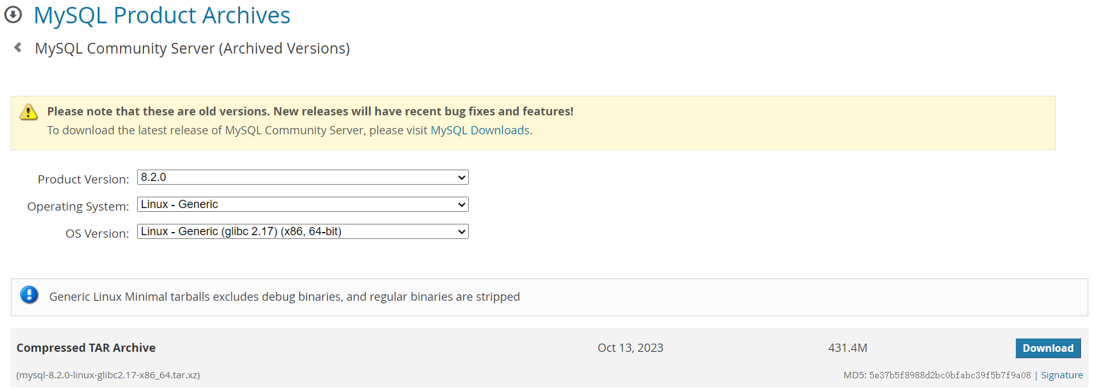Click the Compressed TAR Archive label

coord(86,347)
